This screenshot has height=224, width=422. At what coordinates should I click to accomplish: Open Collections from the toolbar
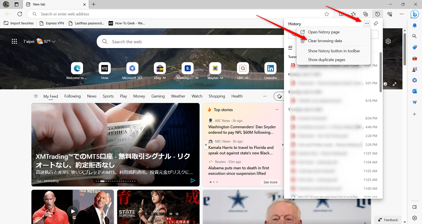point(366,14)
